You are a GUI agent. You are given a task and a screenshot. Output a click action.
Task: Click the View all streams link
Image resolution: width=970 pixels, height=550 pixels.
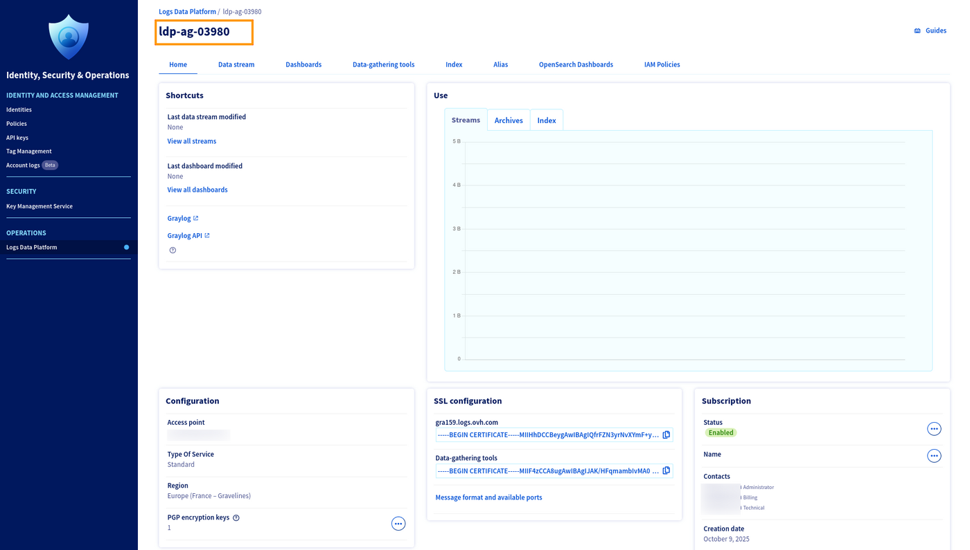point(191,140)
